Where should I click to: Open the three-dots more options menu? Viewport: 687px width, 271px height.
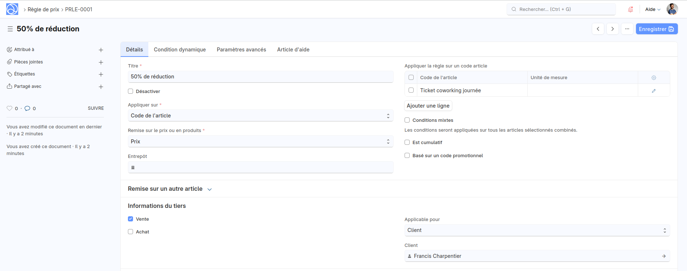[627, 29]
